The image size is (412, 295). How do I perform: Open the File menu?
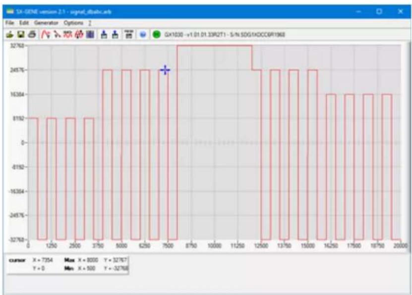click(x=9, y=23)
